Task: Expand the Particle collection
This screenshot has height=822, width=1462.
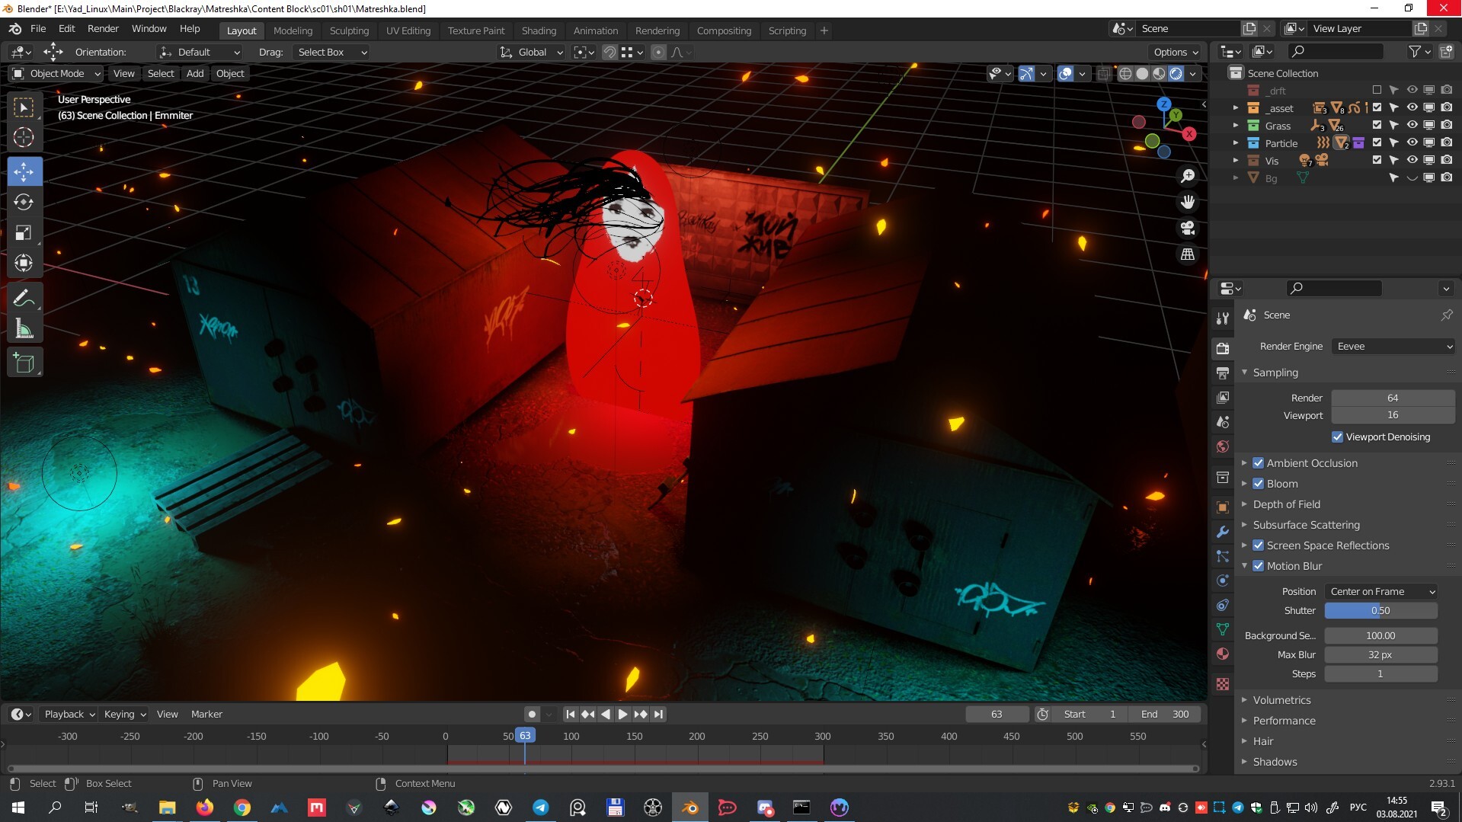Action: (x=1236, y=142)
